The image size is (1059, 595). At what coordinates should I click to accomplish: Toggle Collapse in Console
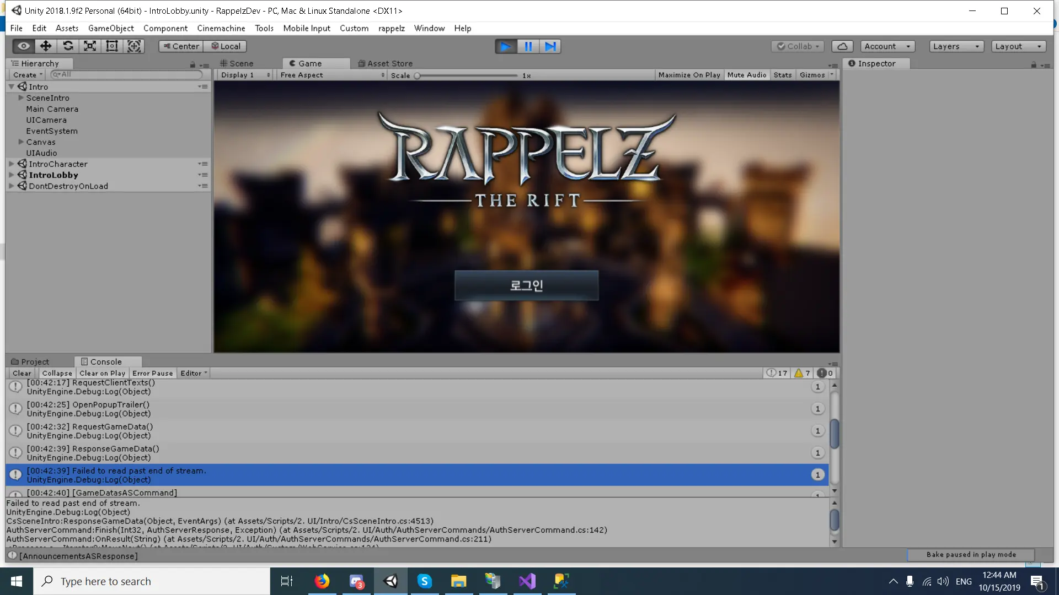pyautogui.click(x=57, y=373)
